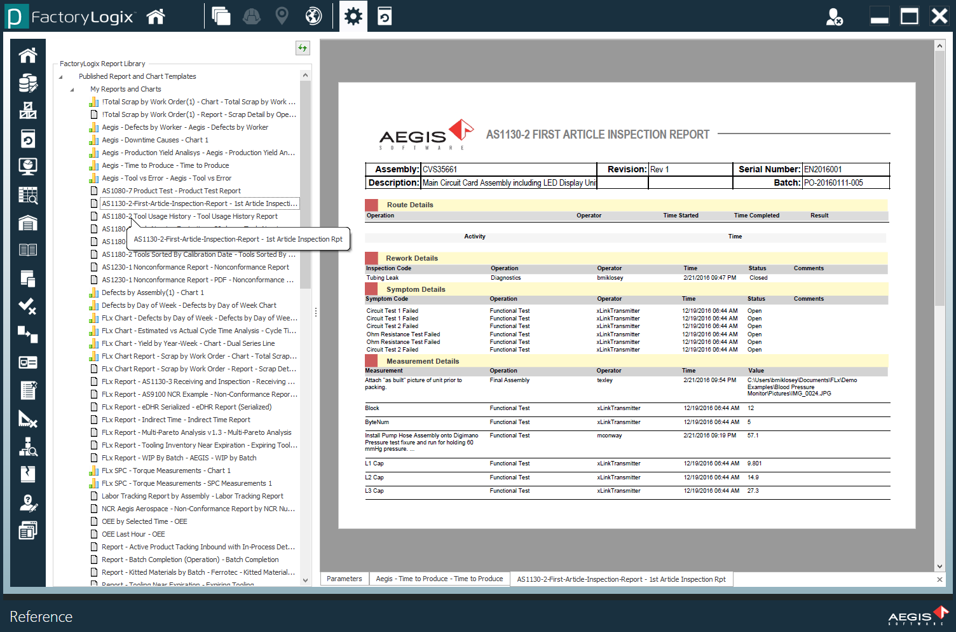Select the database edit icon in the sidebar
The image size is (956, 632).
click(27, 83)
